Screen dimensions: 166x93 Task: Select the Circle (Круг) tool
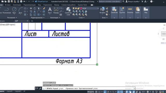click(x=14, y=11)
